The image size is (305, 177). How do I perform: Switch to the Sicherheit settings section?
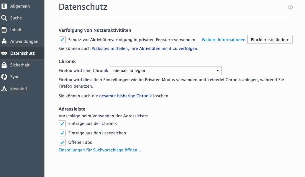click(20, 65)
